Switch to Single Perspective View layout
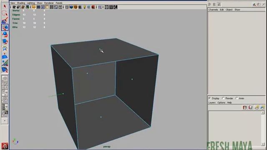The width and height of the screenshot is (267, 150). coord(5,78)
